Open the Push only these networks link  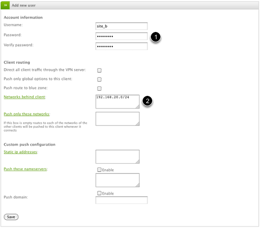[27, 114]
